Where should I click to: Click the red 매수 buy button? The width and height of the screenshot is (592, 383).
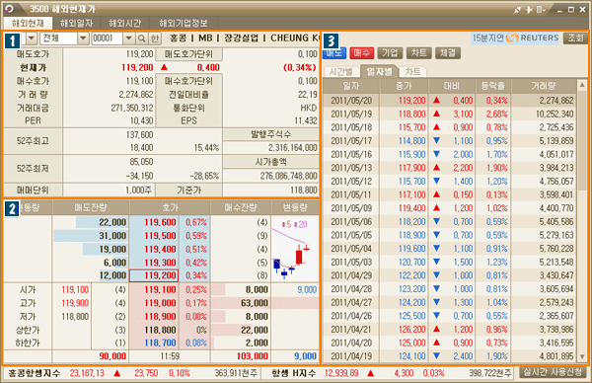361,53
